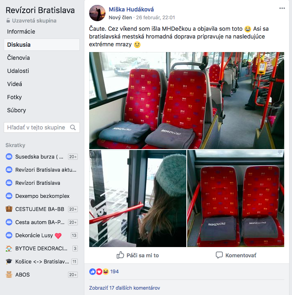Open post timestamp 26 február, 22:01

point(156,18)
